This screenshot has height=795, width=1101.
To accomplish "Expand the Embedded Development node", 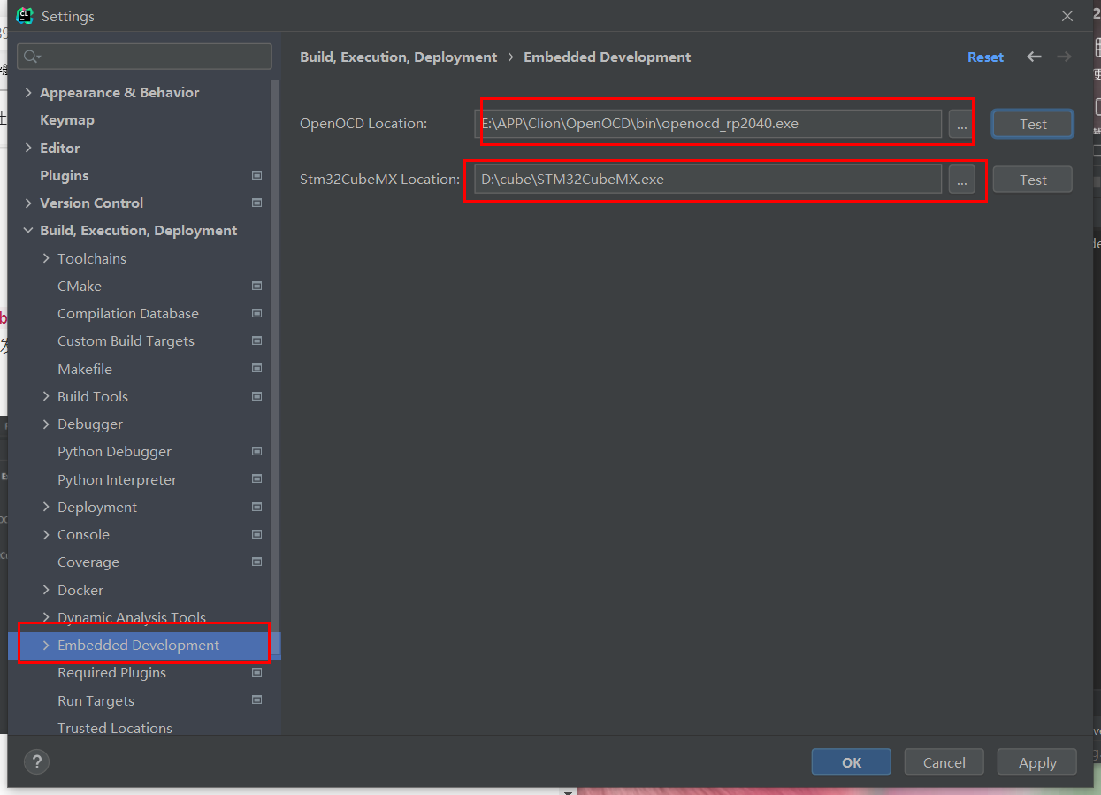I will point(46,646).
